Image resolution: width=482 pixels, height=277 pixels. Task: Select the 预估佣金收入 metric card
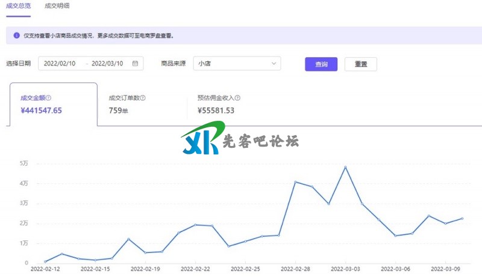click(229, 104)
